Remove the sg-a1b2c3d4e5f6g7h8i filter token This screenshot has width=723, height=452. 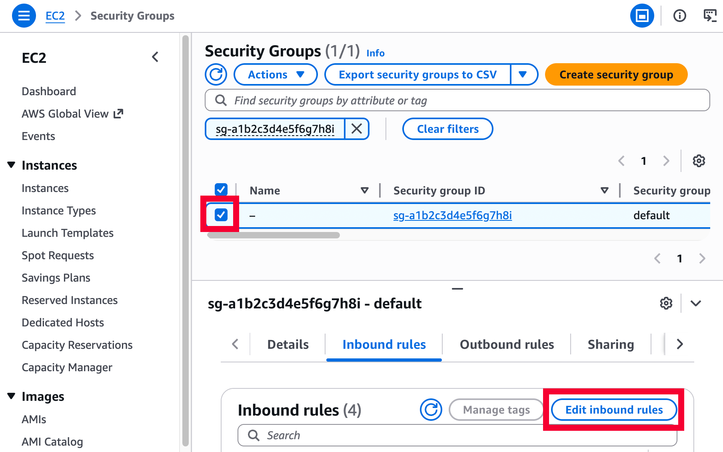(356, 129)
